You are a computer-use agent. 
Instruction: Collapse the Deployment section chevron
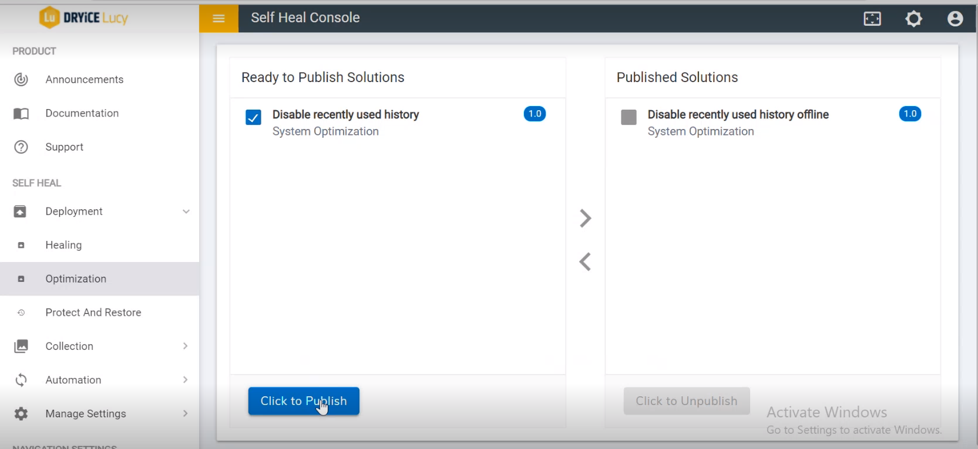(186, 212)
